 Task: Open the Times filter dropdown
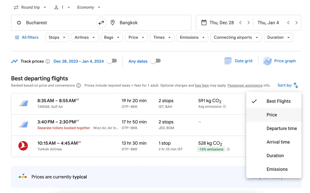click(x=162, y=37)
